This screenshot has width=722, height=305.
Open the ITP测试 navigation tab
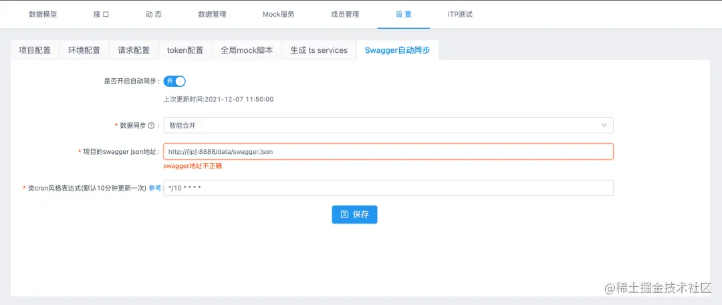tap(460, 14)
